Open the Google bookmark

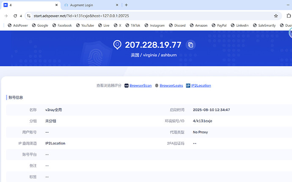coord(40,25)
